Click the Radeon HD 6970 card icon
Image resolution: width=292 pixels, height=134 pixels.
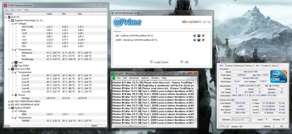click(13, 108)
